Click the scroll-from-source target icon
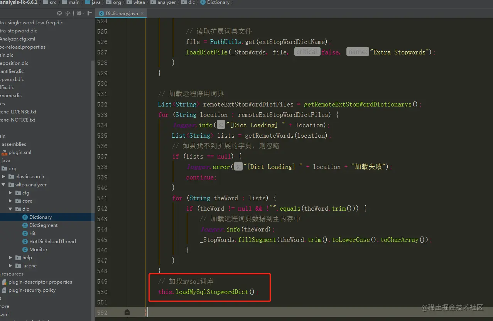The width and height of the screenshot is (493, 321). (x=59, y=13)
